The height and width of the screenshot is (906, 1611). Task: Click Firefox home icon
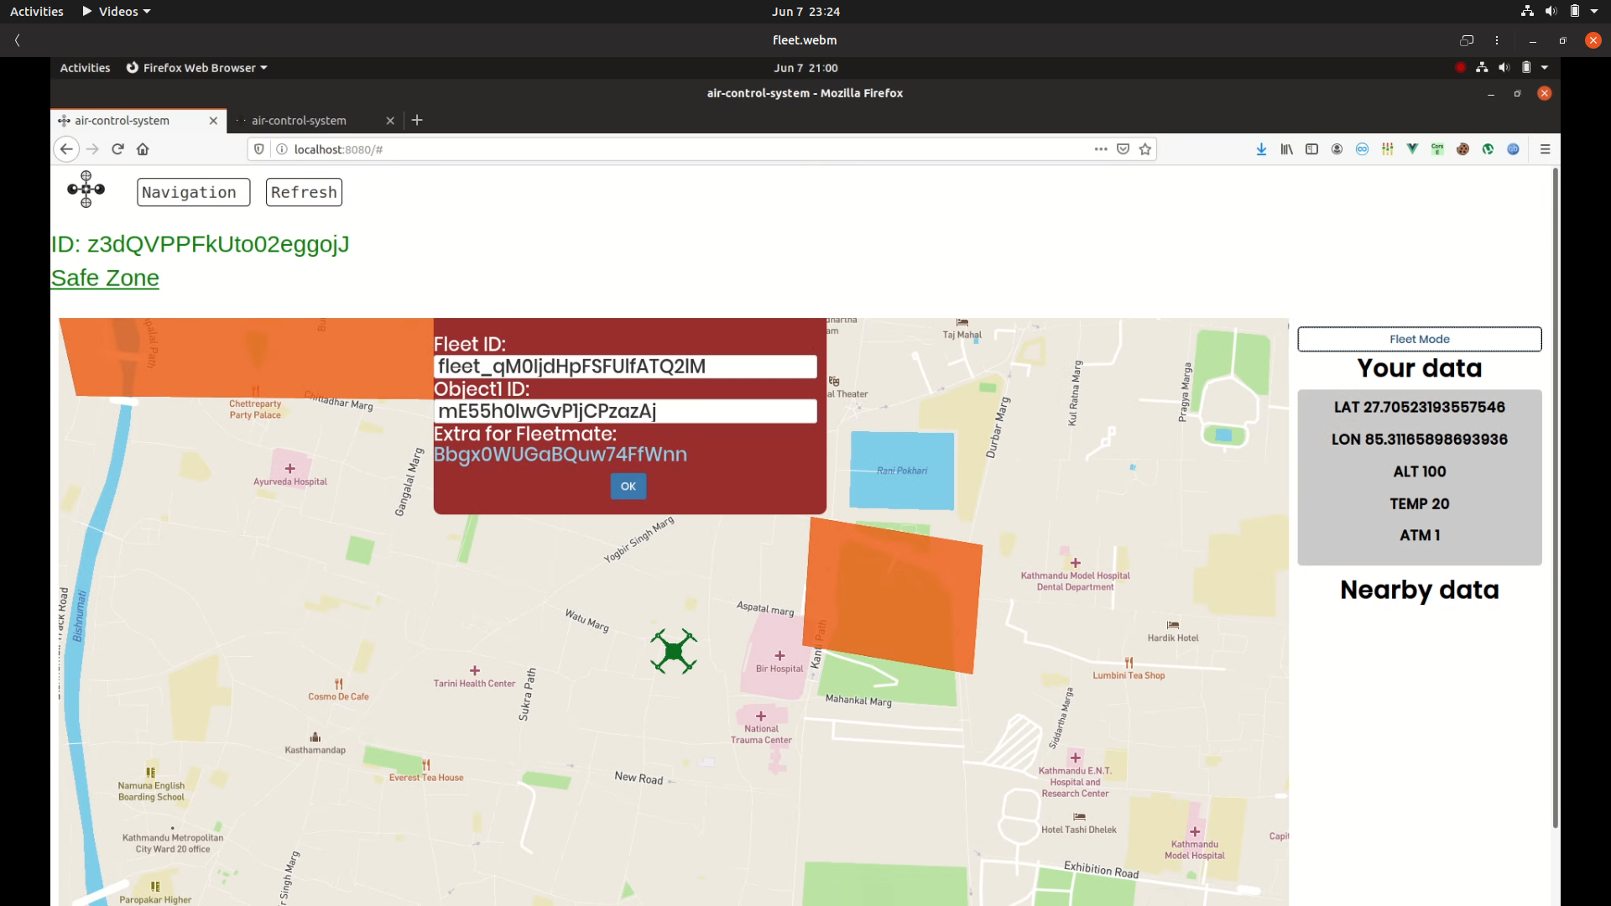pyautogui.click(x=143, y=149)
